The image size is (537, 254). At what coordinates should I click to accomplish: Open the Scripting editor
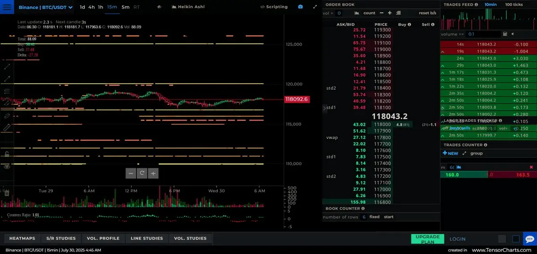(x=274, y=7)
